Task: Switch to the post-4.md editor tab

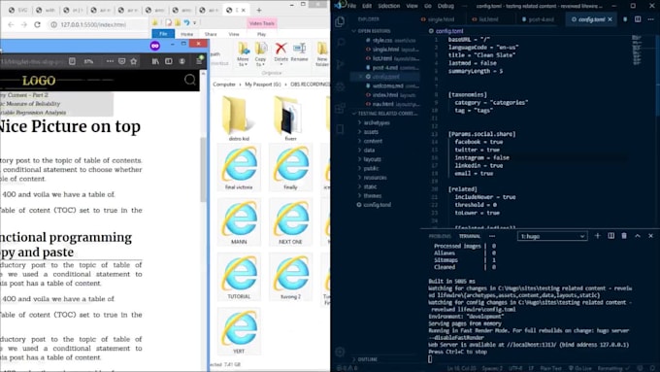Action: click(538, 19)
